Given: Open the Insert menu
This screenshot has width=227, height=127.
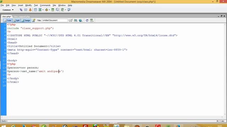Looking at the screenshot, I should click(21, 5).
